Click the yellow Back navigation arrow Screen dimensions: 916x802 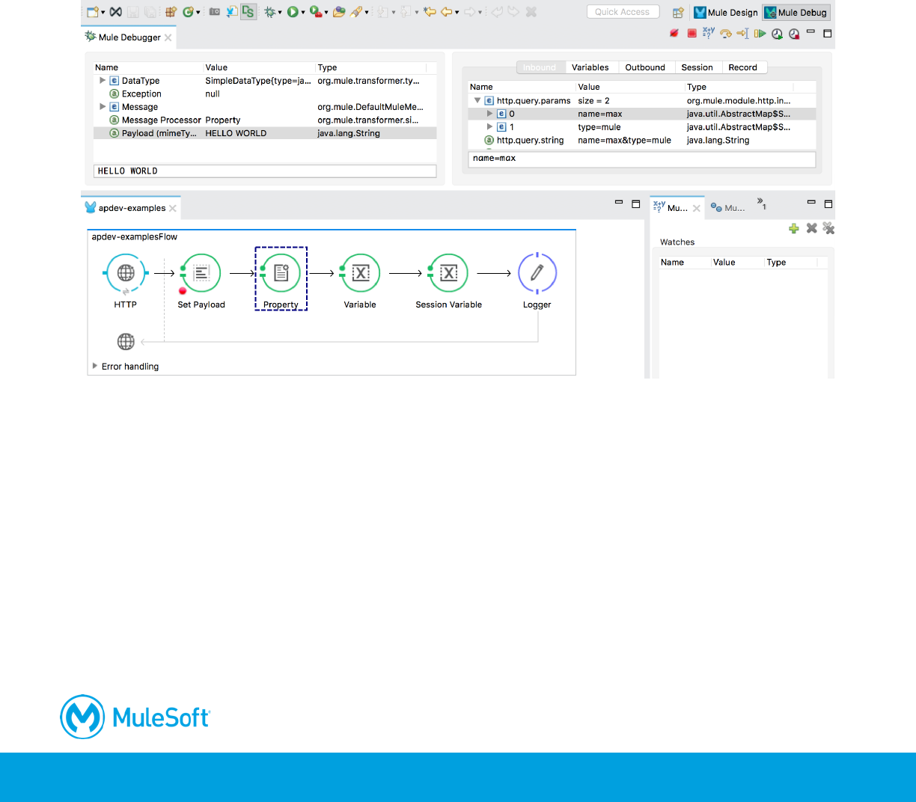(x=447, y=12)
